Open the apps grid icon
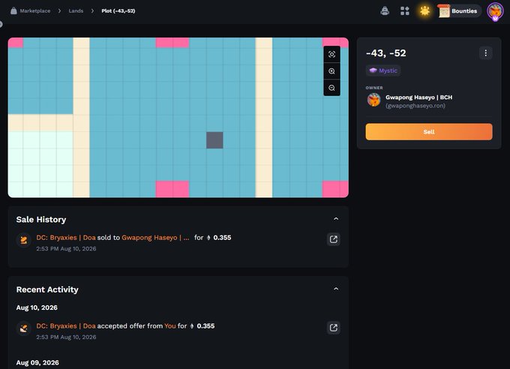510x369 pixels. tap(404, 10)
